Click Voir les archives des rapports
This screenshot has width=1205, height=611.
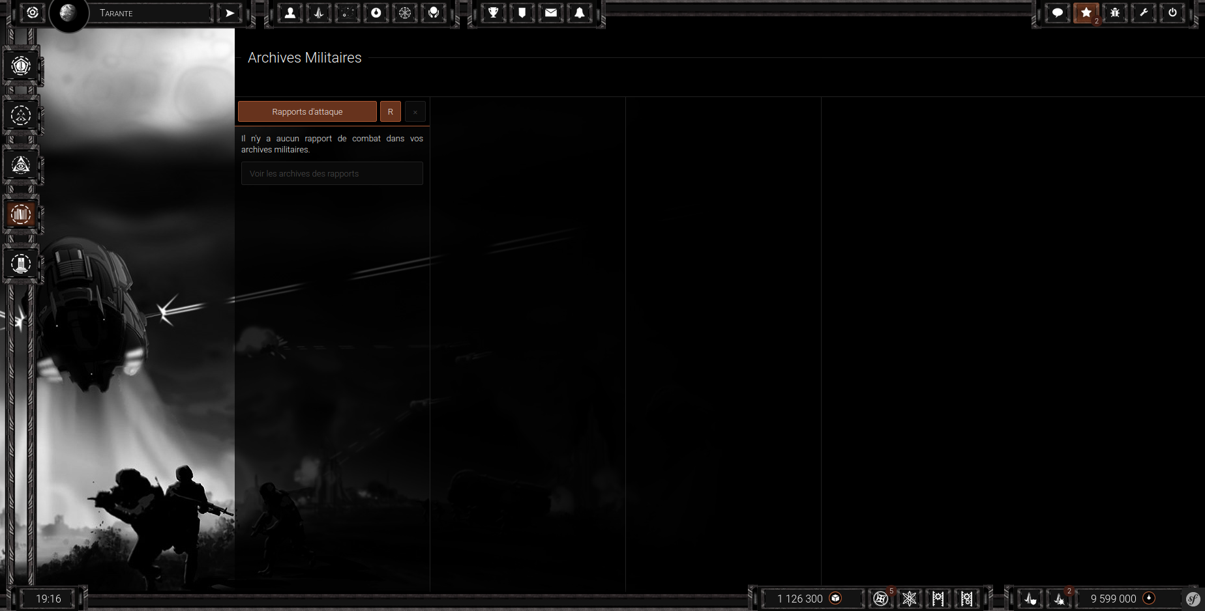(332, 173)
